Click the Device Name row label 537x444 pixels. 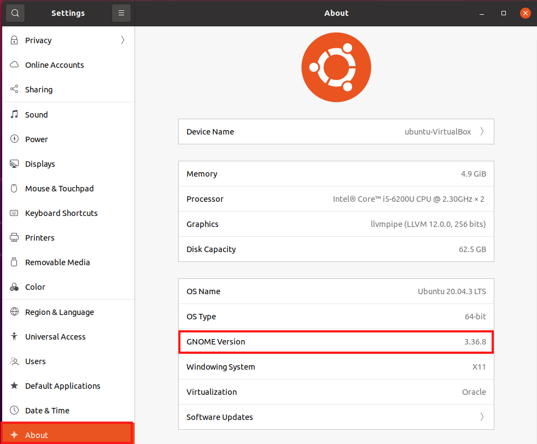click(x=210, y=132)
